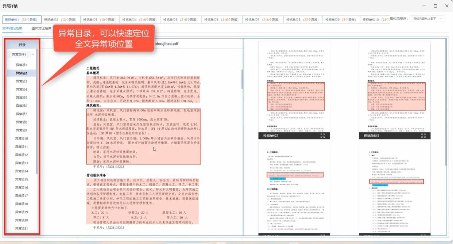Switch to the 投标单位9 tab

tap(341, 19)
